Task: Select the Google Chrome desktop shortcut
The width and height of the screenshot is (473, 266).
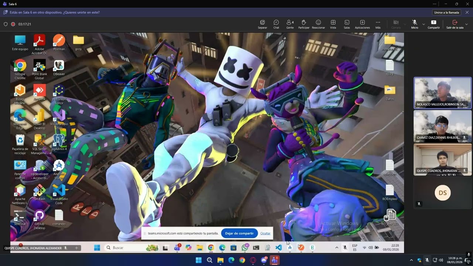Action: point(20,70)
